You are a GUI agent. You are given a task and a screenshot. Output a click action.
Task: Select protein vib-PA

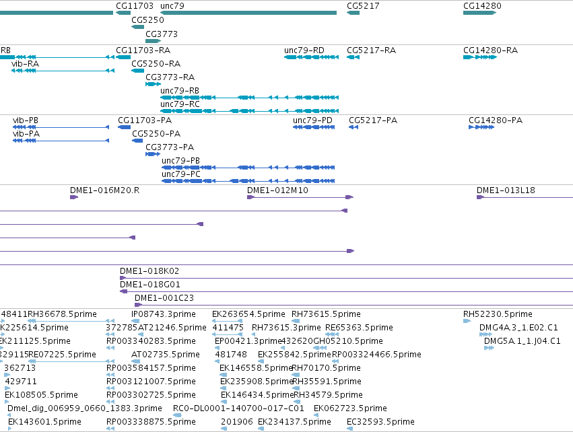tap(61, 141)
